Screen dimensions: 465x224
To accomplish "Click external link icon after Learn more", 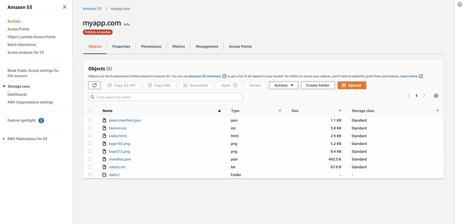I will click(x=421, y=76).
